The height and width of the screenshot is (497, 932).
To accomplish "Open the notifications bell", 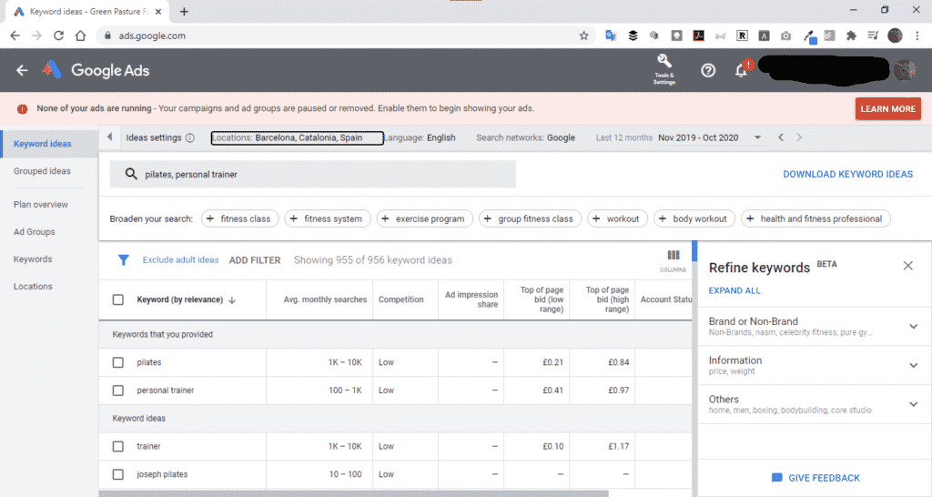I will tap(741, 70).
